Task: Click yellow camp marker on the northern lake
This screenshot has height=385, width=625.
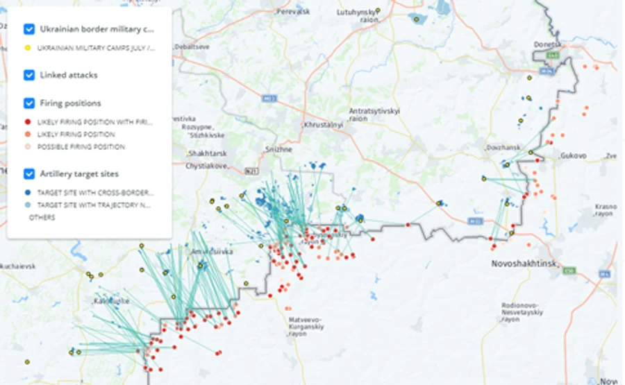Action: click(x=416, y=19)
